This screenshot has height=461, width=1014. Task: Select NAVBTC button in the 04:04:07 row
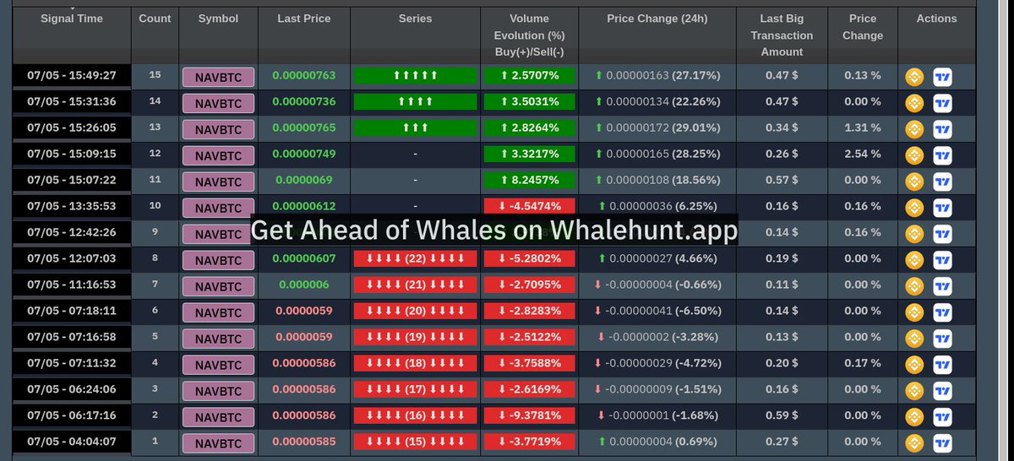tap(218, 444)
